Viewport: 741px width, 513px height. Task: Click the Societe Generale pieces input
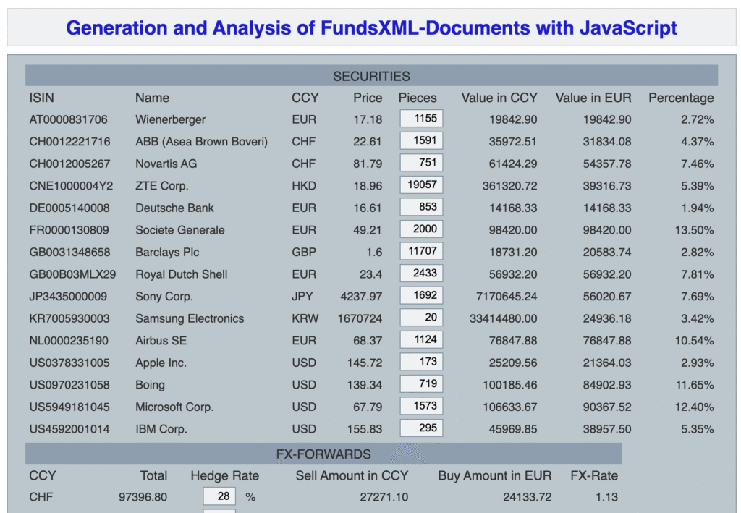(x=421, y=229)
